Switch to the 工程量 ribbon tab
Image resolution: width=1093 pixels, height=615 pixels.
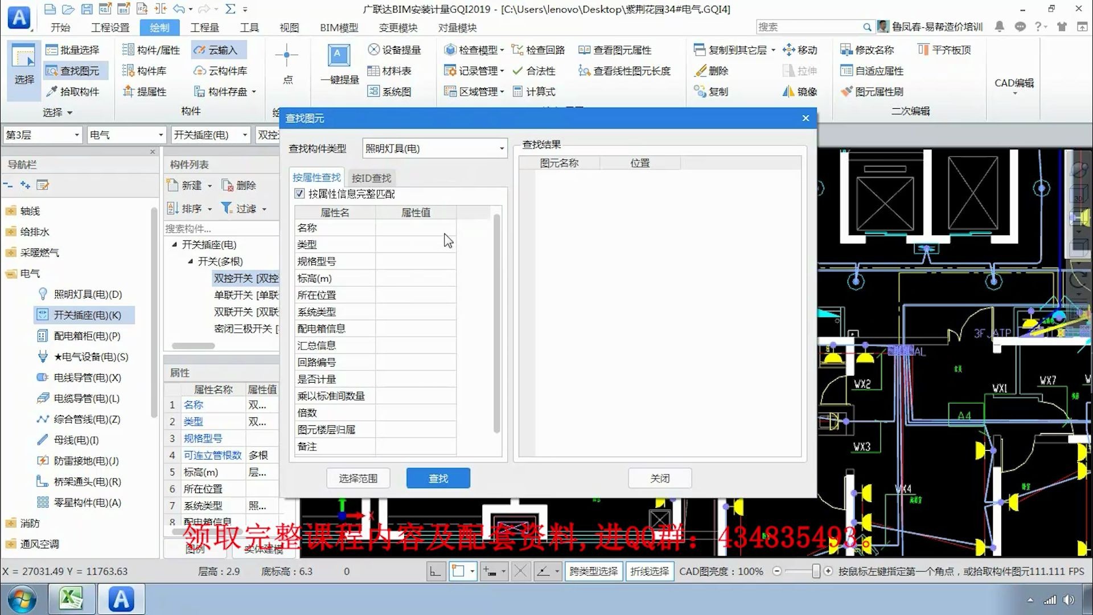[205, 27]
